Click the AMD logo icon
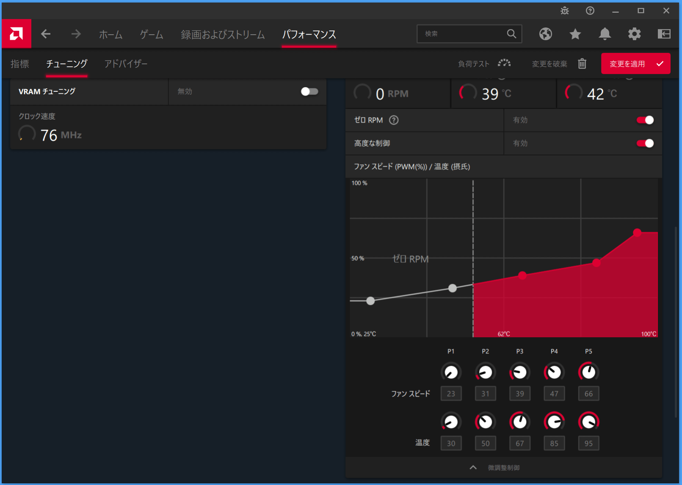This screenshot has height=485, width=682. click(17, 34)
